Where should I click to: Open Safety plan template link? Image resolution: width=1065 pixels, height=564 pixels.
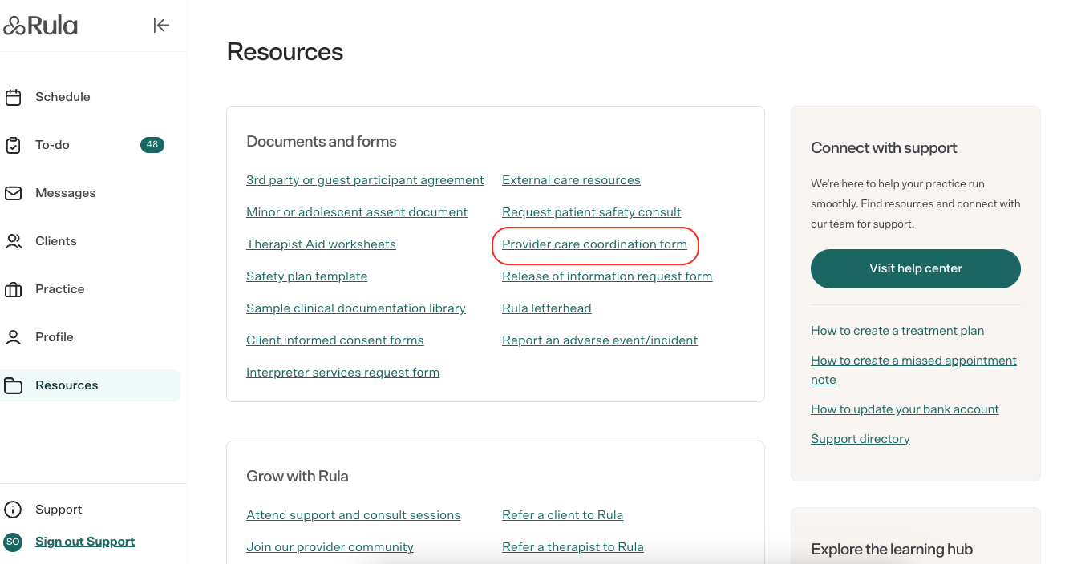[306, 276]
